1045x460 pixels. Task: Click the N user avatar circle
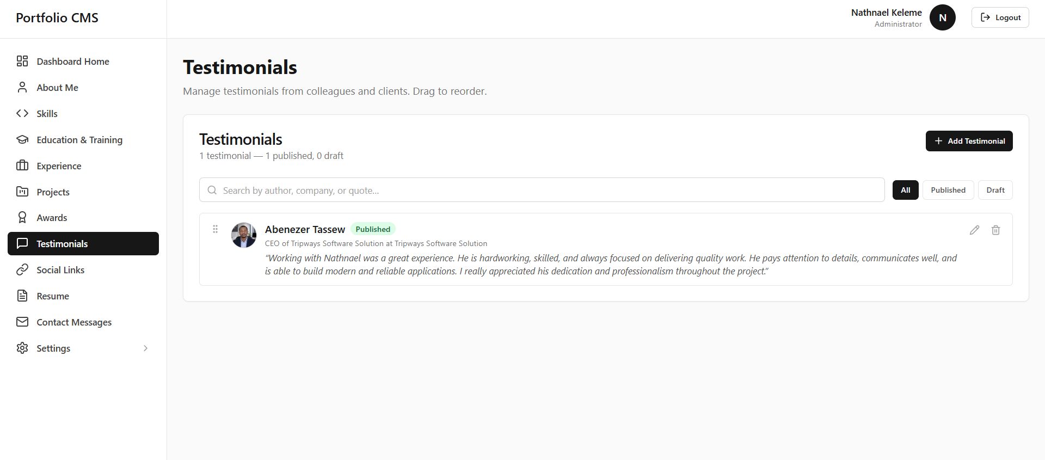[943, 17]
